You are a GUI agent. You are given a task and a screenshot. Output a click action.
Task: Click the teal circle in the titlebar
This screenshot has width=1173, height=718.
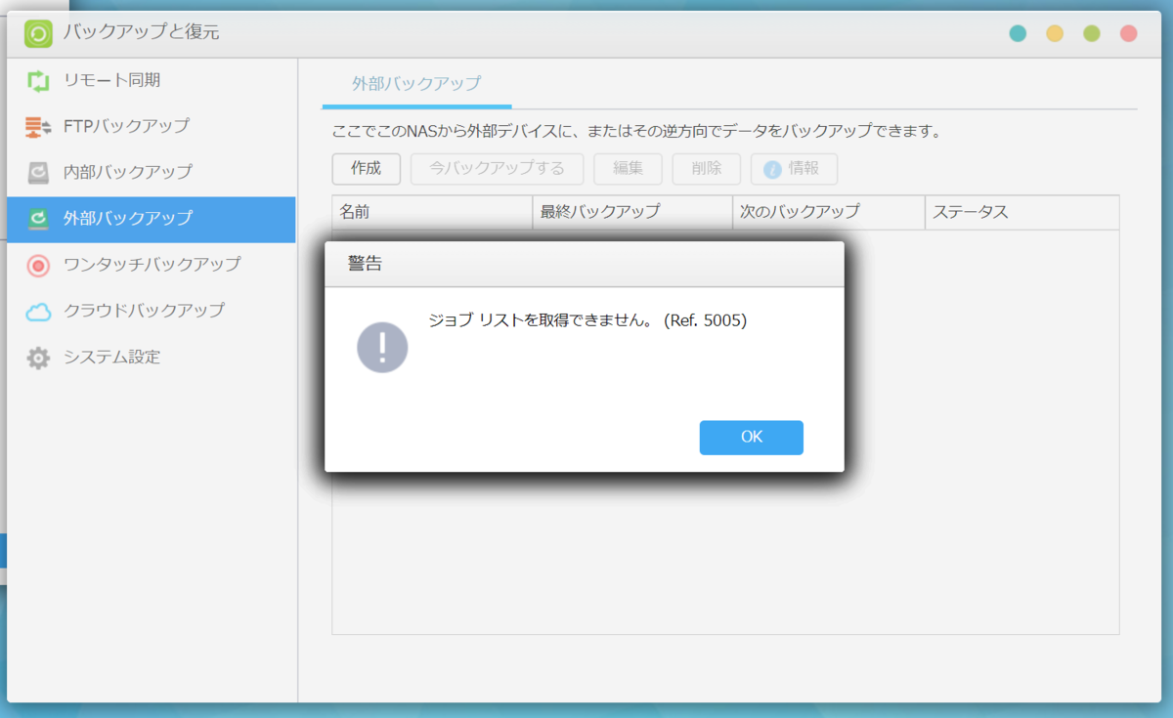[1017, 32]
